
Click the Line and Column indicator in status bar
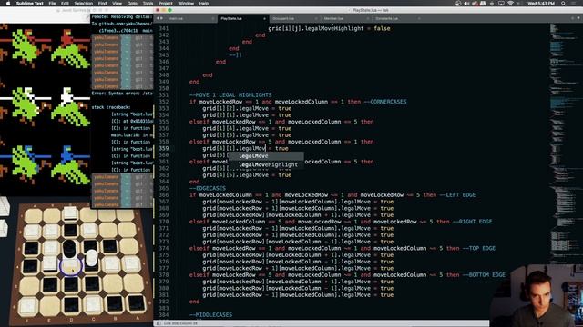tap(180, 323)
